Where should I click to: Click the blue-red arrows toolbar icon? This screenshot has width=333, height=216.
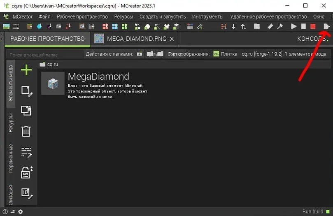point(190,26)
